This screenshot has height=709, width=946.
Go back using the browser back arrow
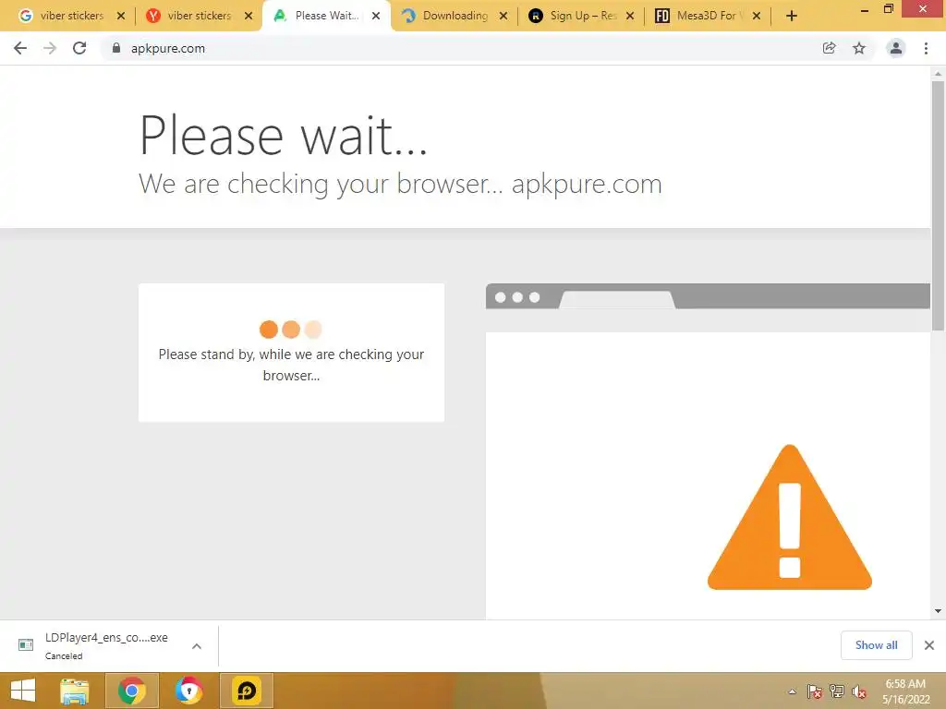(x=20, y=48)
